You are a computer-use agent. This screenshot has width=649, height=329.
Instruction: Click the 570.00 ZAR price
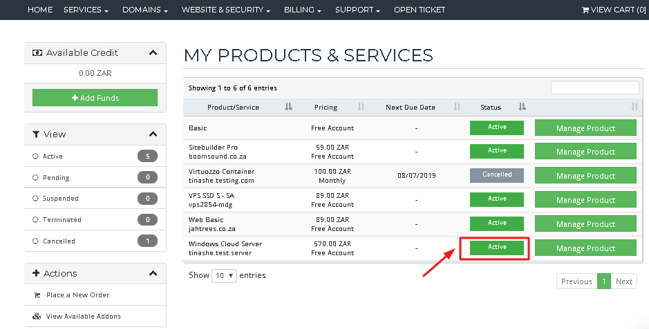click(x=332, y=243)
